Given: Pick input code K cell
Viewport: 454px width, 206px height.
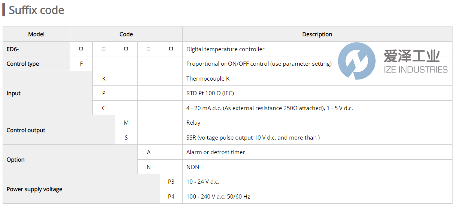Looking at the screenshot, I should pyautogui.click(x=103, y=79).
